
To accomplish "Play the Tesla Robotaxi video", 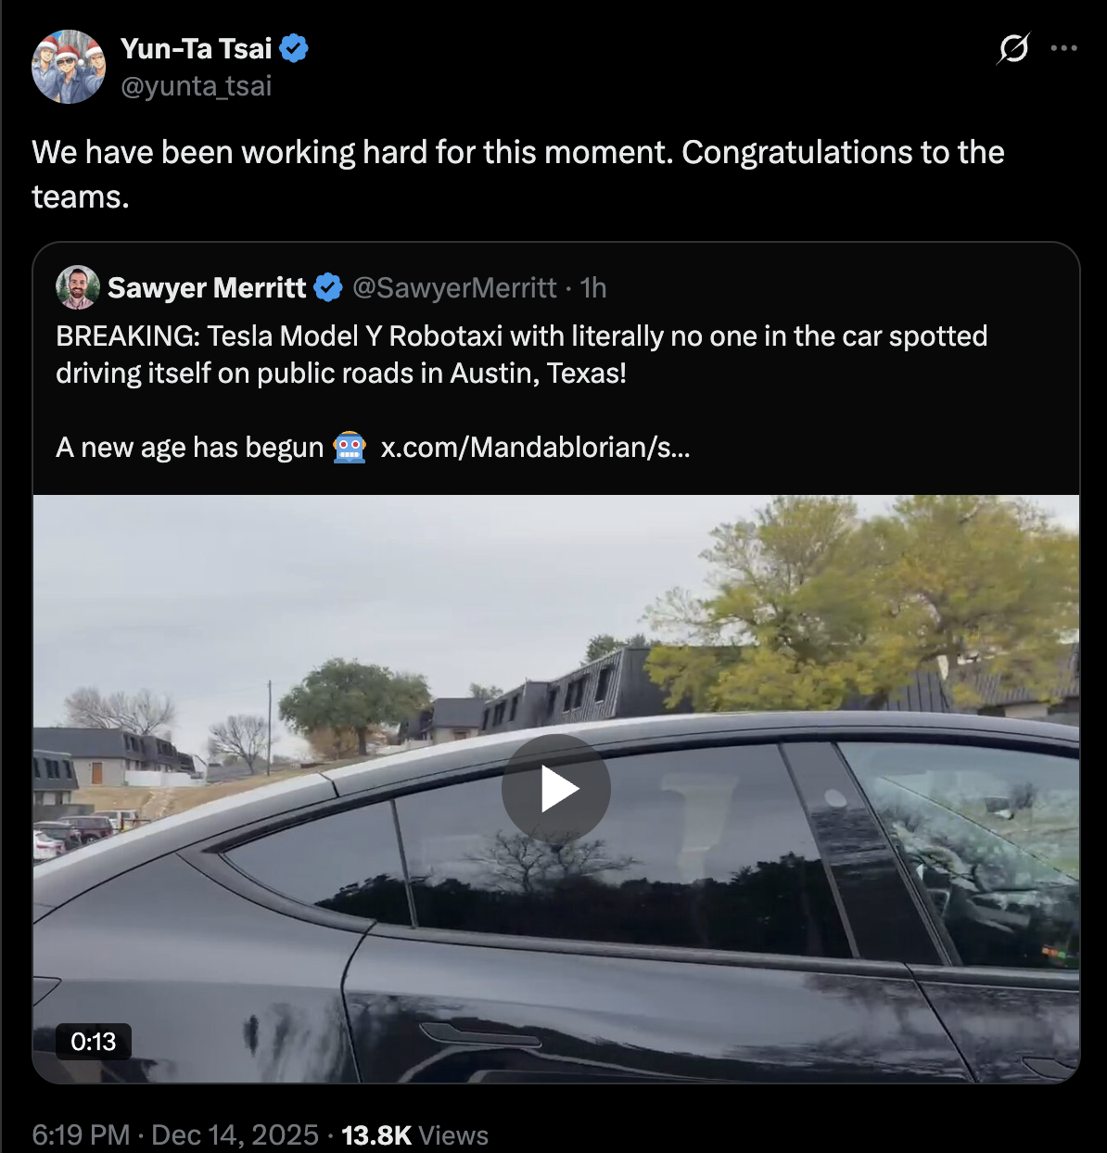I will point(555,789).
